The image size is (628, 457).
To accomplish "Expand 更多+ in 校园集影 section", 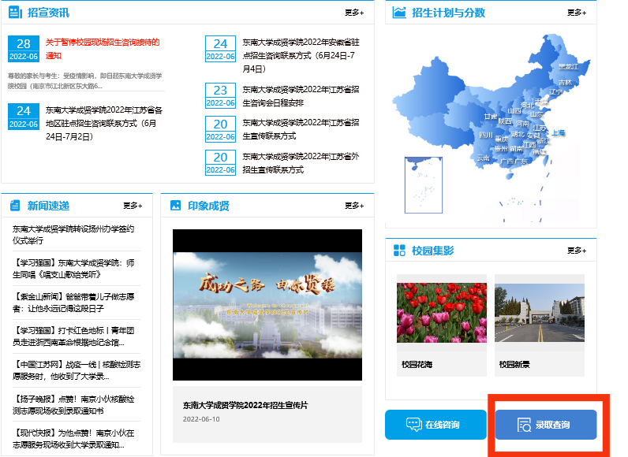I will click(577, 251).
